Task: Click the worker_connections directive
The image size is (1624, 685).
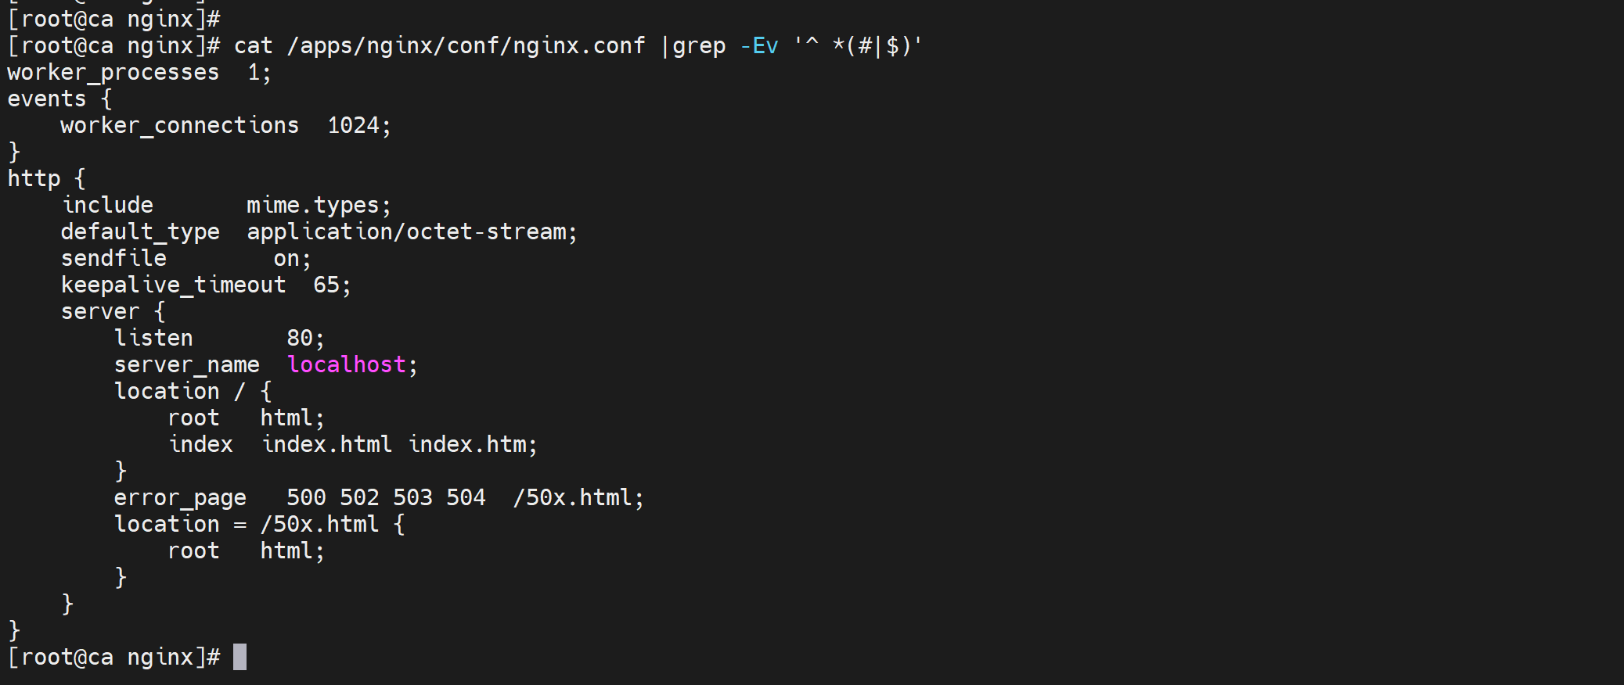Action: point(179,126)
